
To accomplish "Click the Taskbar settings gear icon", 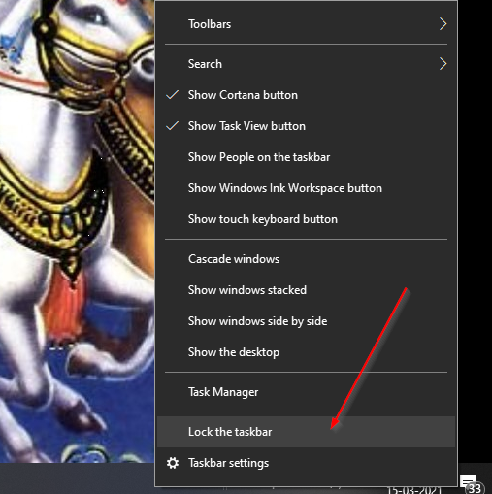I will click(x=173, y=463).
